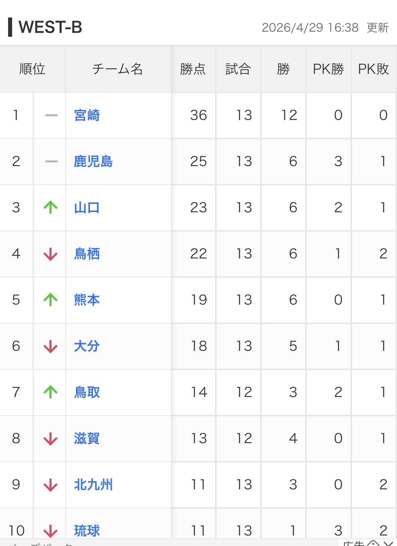Select the 北九州 team link

click(93, 485)
